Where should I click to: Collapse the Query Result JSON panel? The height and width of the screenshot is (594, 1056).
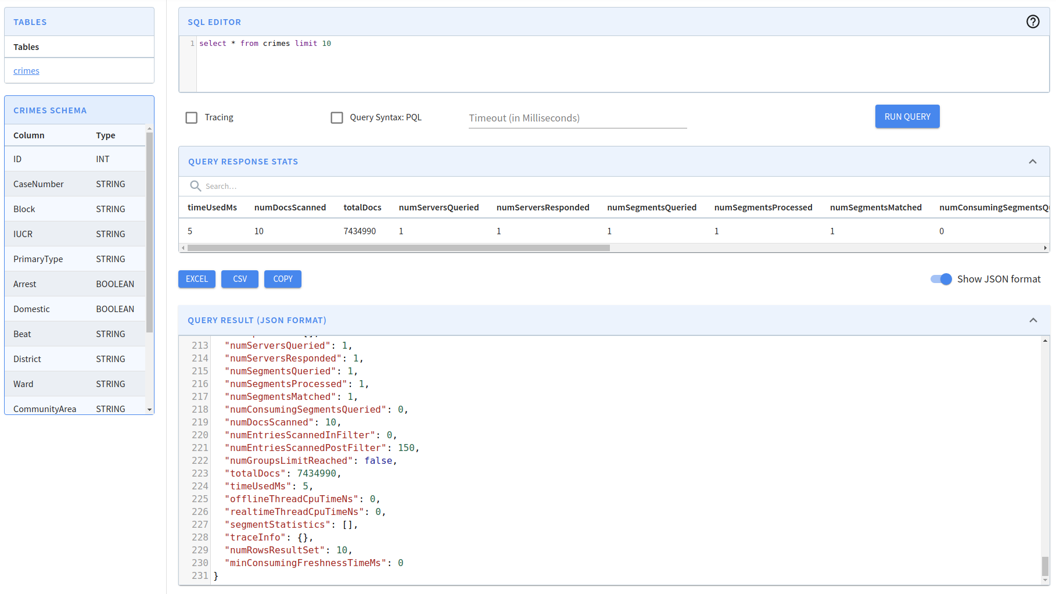pyautogui.click(x=1033, y=320)
